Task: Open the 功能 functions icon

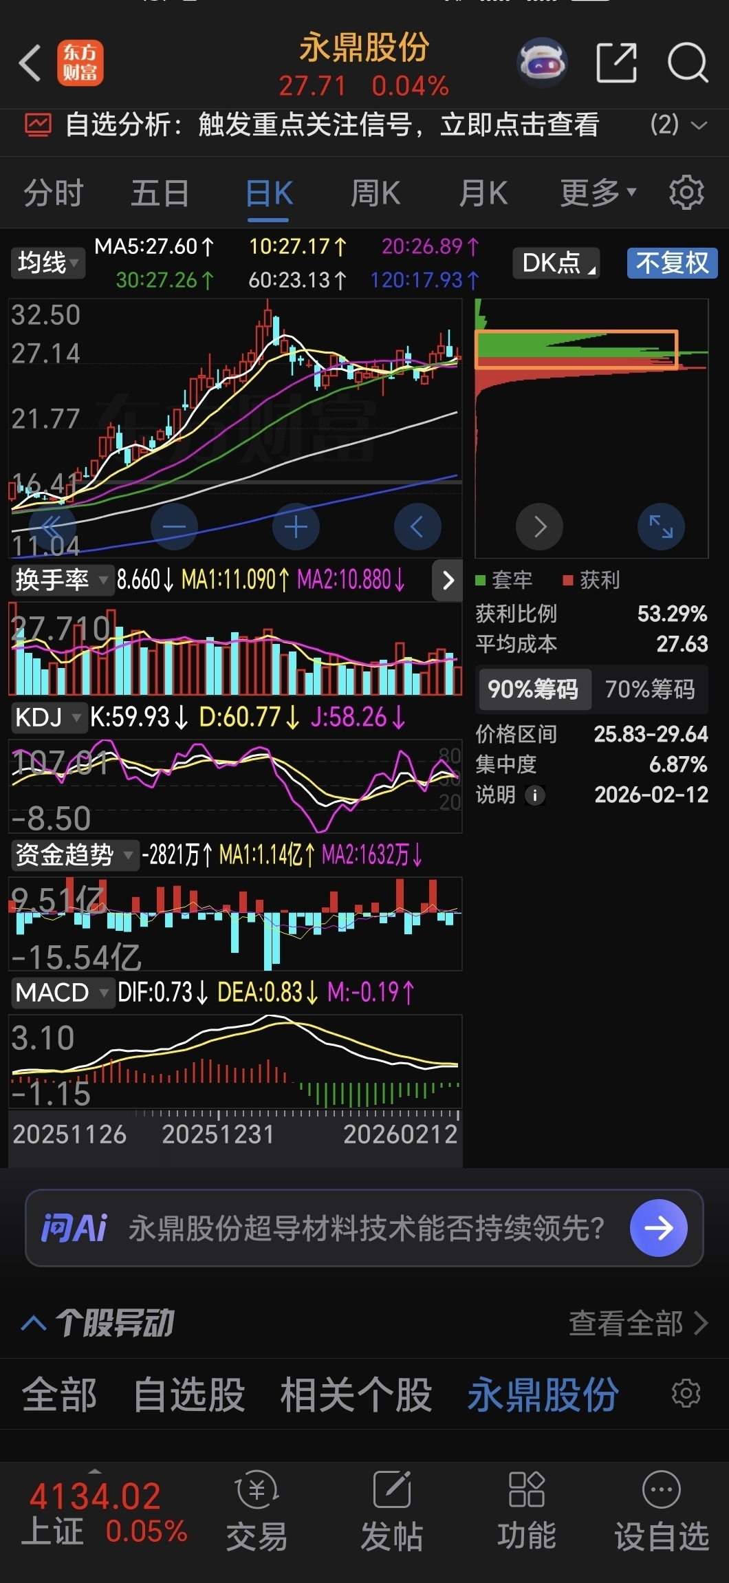Action: tap(527, 1510)
